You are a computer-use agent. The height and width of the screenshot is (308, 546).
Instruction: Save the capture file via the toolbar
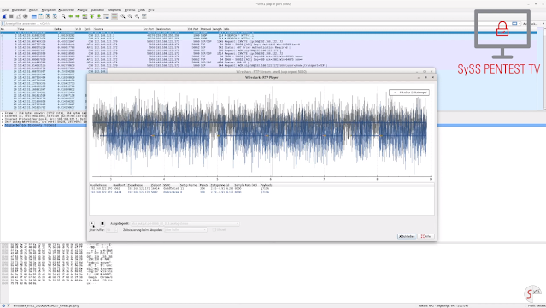click(x=41, y=16)
